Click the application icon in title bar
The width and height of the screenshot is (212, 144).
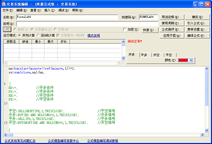click(4, 4)
